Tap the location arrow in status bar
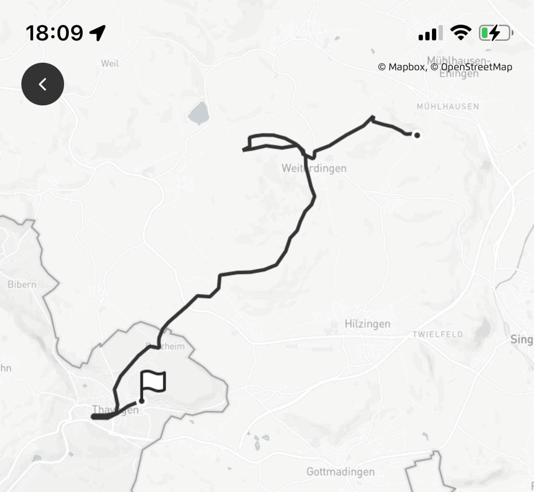534x492 pixels. click(97, 33)
